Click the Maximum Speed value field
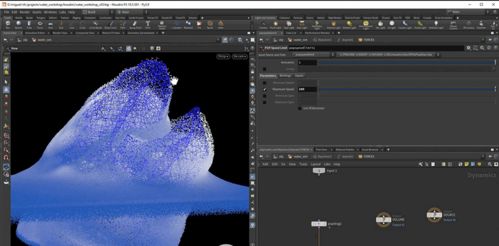Viewport: 499px width, 246px height. (x=307, y=89)
